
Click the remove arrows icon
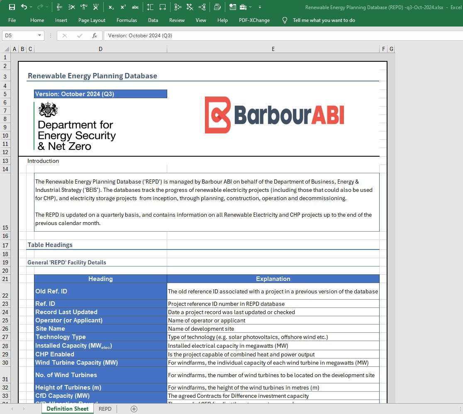point(190,7)
